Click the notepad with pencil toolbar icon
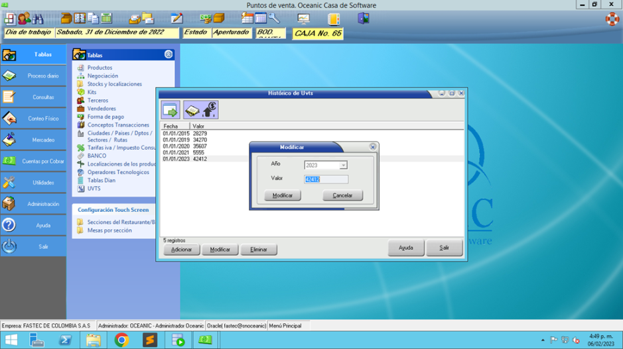Viewport: 623px width, 349px height. (176, 19)
